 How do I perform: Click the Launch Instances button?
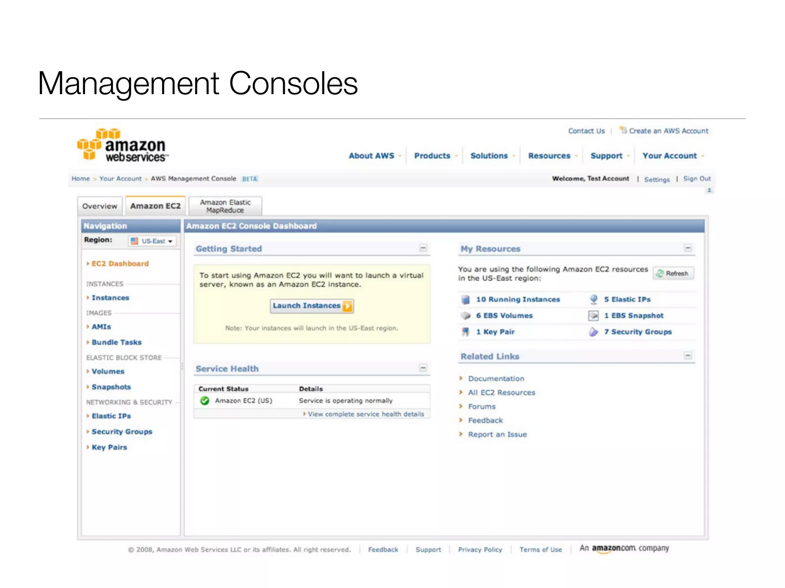(x=312, y=306)
